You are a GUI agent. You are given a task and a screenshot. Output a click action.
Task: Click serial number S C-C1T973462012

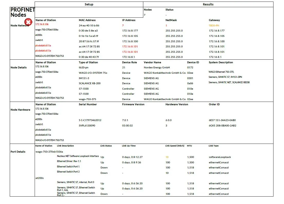coord(90,120)
